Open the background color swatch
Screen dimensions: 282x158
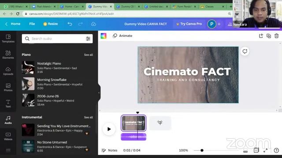pyautogui.click(x=104, y=36)
